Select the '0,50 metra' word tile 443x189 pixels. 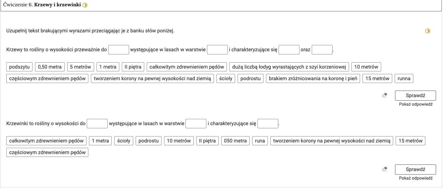point(50,67)
